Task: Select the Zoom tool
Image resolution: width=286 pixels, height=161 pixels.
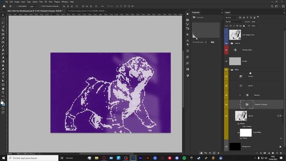Action: click(3, 93)
